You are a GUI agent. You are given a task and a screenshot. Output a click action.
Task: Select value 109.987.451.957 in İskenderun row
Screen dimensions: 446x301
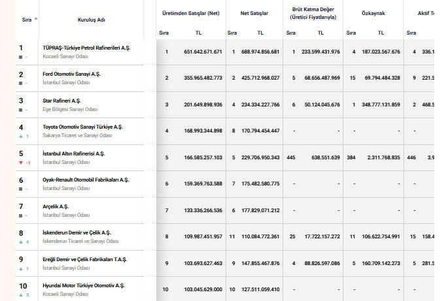[203, 236]
